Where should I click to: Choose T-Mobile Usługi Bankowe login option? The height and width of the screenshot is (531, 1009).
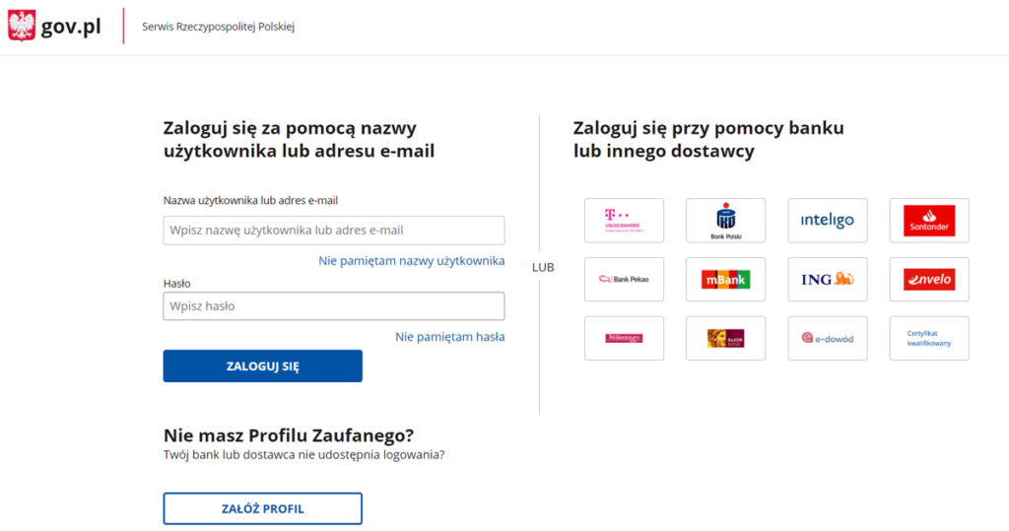pyautogui.click(x=624, y=221)
